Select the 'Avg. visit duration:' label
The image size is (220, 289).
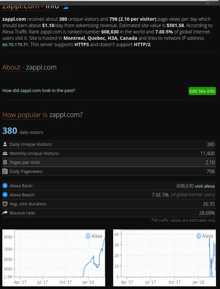click(28, 204)
